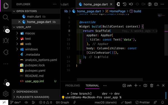This screenshot has height=105, width=168.
Task: Create a new terminal with plus icon
Action: click(x=136, y=85)
